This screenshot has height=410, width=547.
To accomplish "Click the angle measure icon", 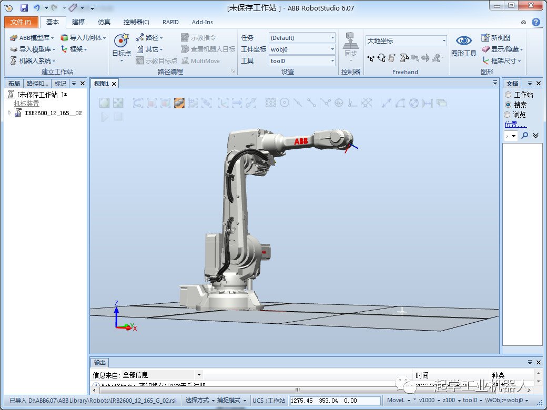I will pos(400,103).
